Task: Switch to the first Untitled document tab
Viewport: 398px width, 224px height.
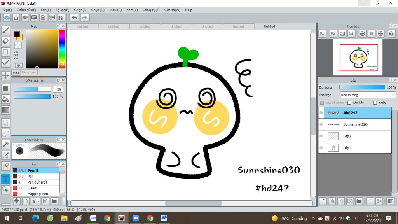Action: click(x=82, y=26)
